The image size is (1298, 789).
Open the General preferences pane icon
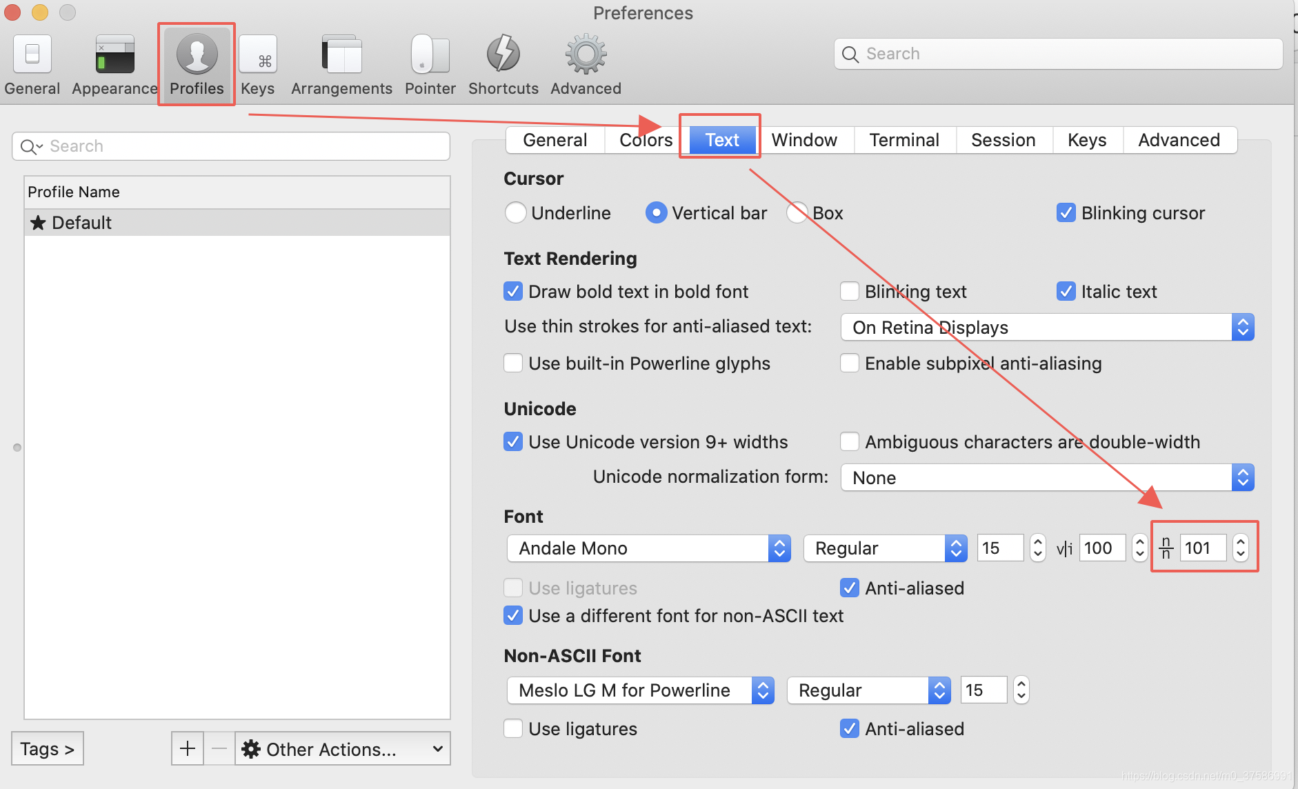pyautogui.click(x=32, y=54)
